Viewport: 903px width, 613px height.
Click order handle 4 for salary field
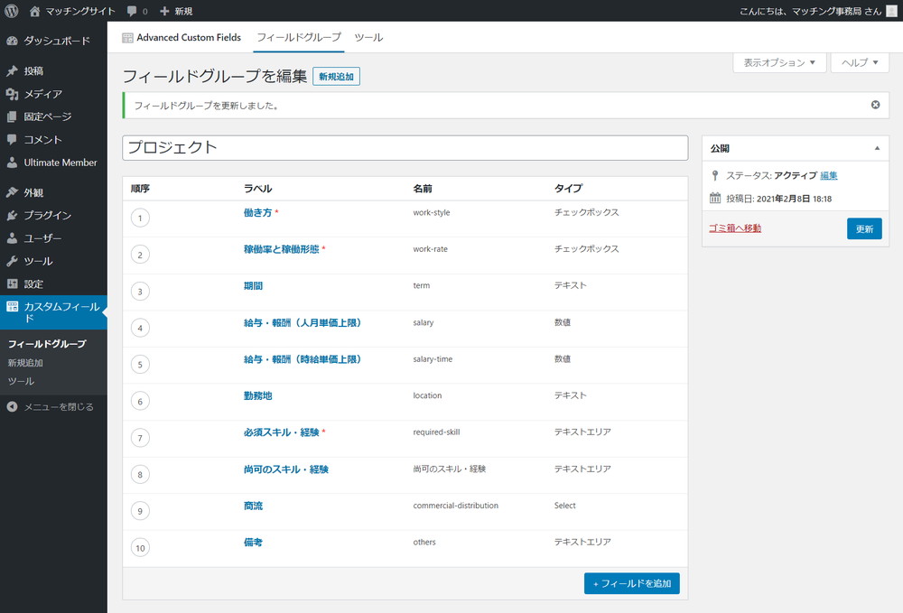(x=140, y=328)
